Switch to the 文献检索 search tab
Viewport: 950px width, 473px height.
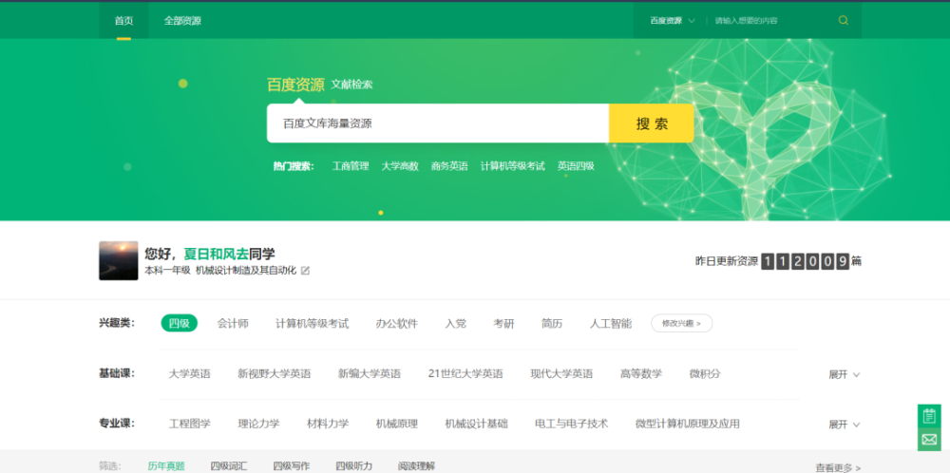tap(351, 85)
